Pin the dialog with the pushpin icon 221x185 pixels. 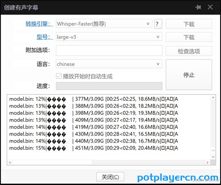click(x=198, y=7)
